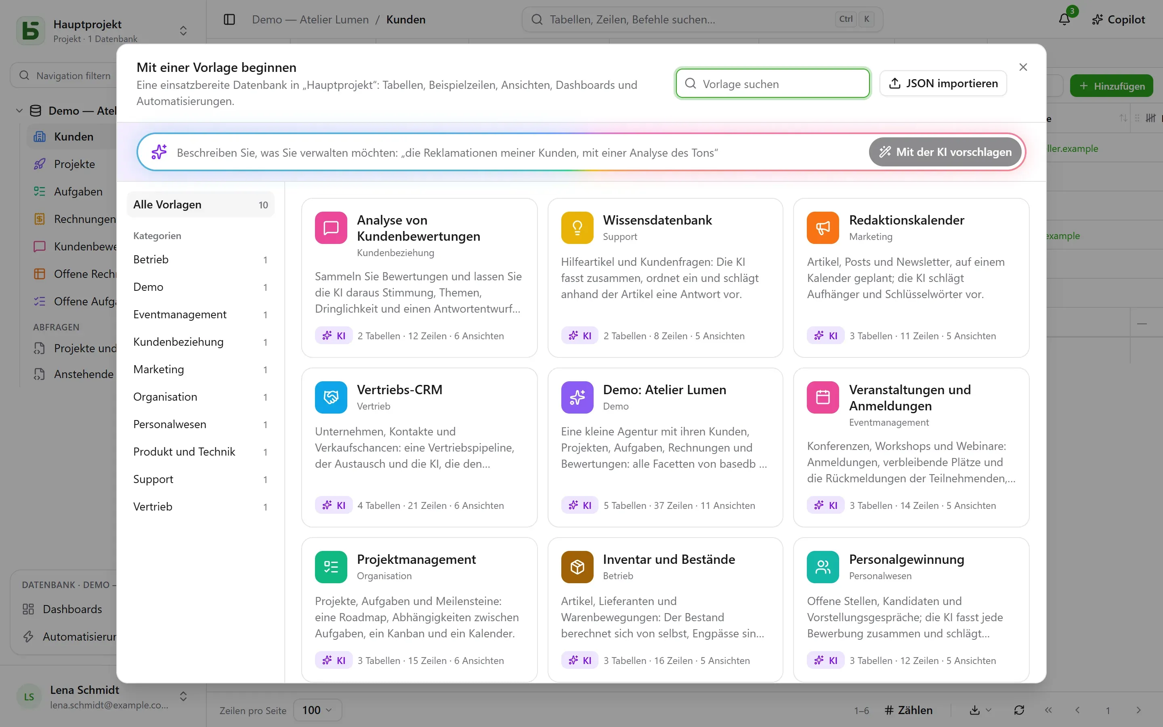This screenshot has width=1163, height=727.
Task: Toggle the sidebar panel icon in header
Action: pos(229,19)
